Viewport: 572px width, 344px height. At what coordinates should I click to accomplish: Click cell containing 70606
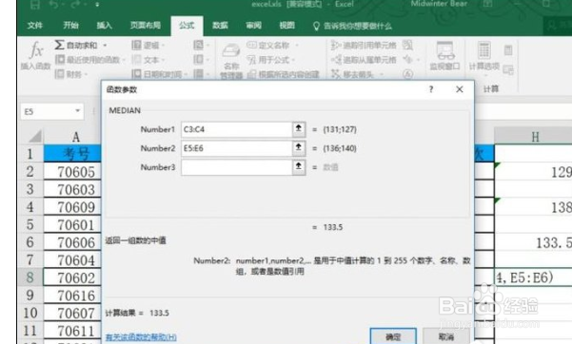coord(72,242)
